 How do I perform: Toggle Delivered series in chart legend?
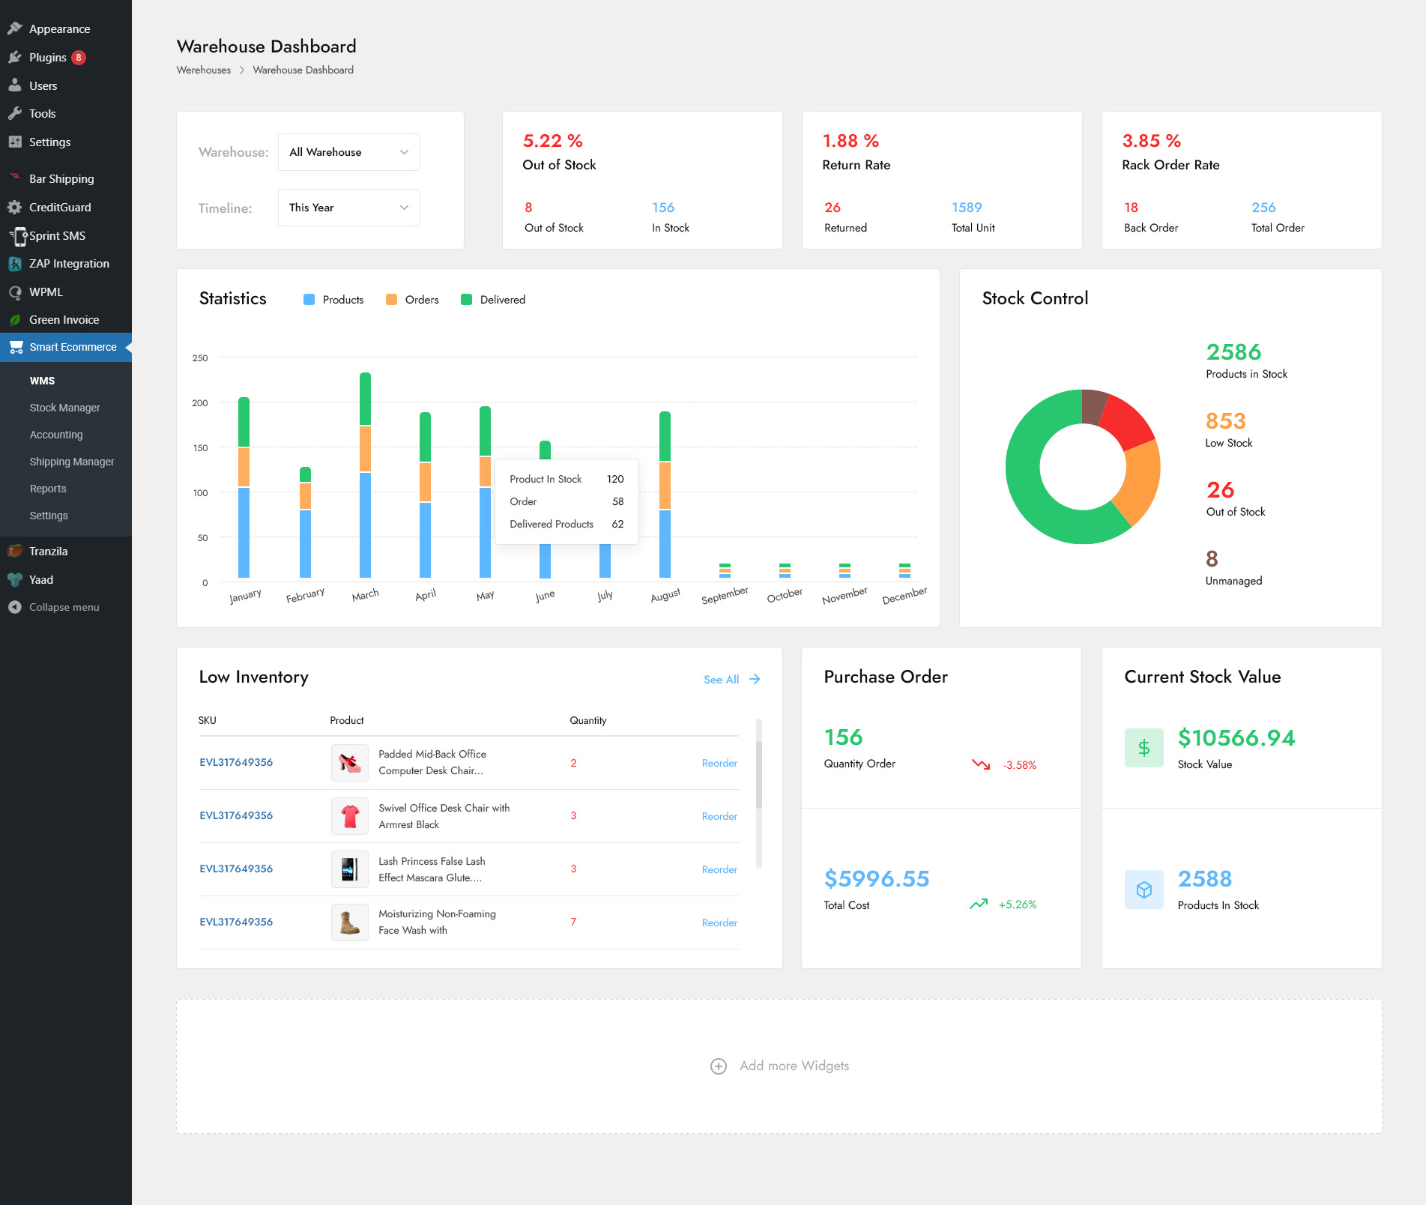493,300
